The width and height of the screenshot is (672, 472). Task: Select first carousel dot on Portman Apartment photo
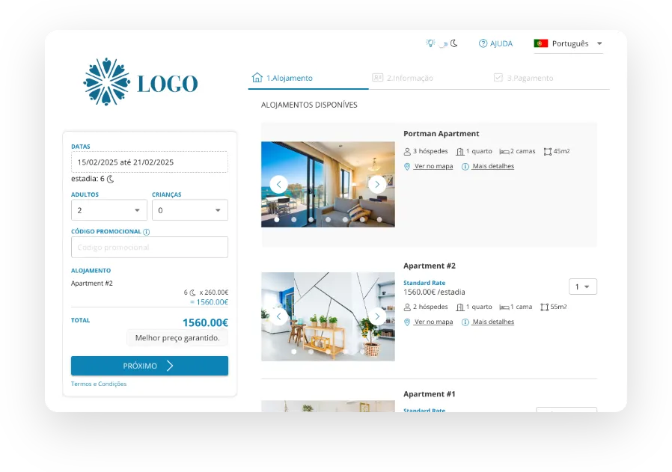tap(277, 219)
